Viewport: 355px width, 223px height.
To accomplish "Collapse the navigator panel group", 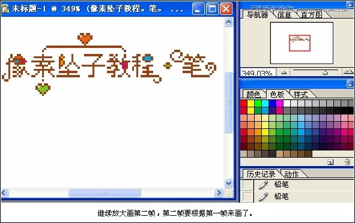I will click(350, 4).
